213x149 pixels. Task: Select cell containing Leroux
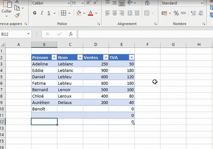pyautogui.click(x=70, y=96)
